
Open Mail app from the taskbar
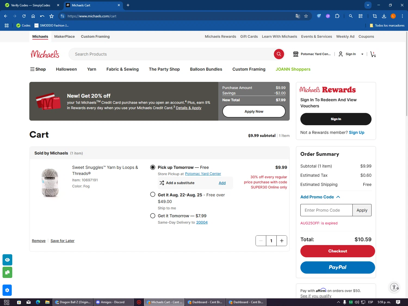pos(29,302)
